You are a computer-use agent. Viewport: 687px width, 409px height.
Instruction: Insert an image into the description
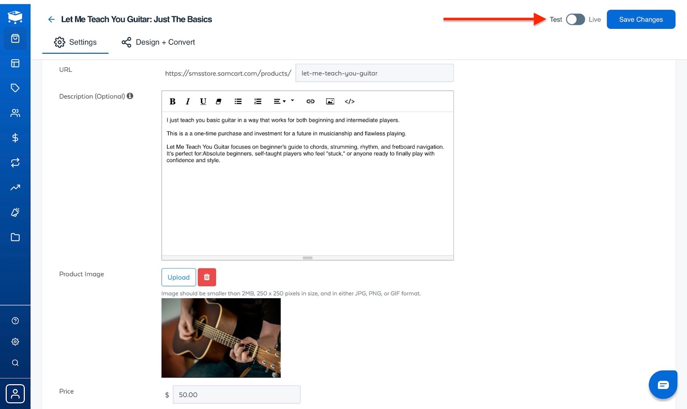330,101
